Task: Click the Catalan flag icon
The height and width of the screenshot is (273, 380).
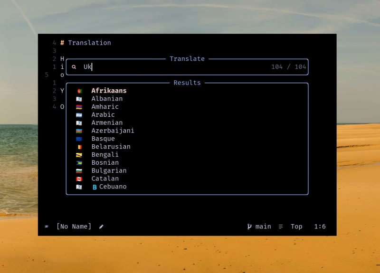Action: 79,179
